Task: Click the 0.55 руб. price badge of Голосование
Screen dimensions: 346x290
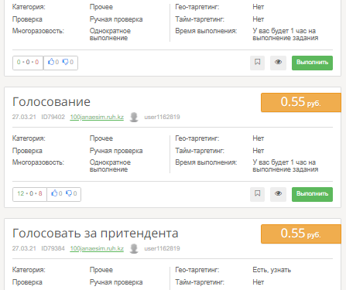Action: pyautogui.click(x=301, y=102)
